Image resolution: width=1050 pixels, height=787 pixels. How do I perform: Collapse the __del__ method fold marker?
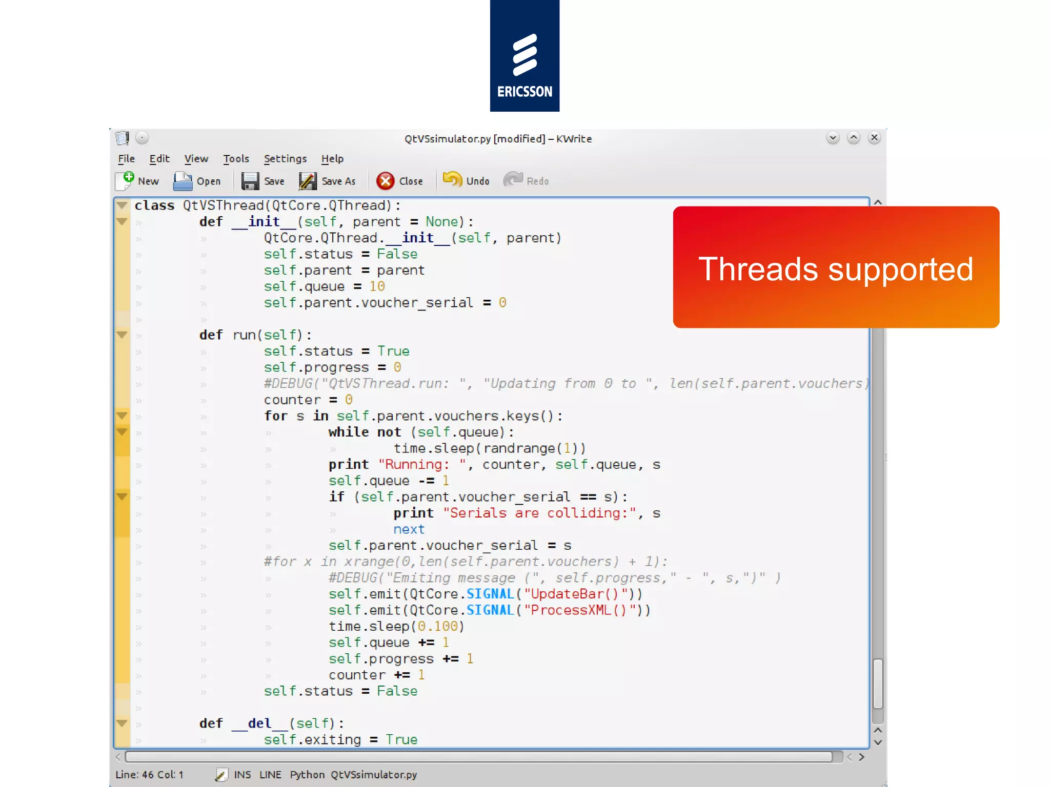coord(122,723)
